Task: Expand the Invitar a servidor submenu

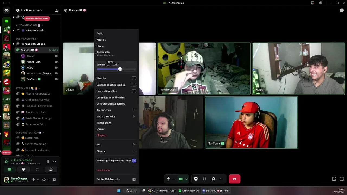Action: (134, 116)
